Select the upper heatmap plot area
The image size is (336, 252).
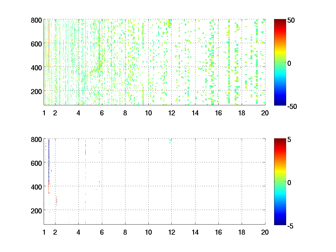155,62
